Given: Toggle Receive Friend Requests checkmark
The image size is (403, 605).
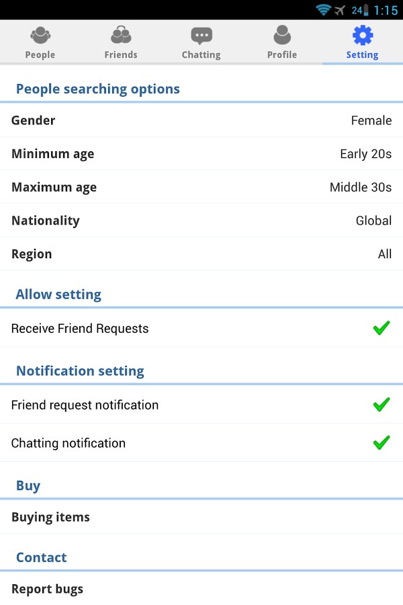Looking at the screenshot, I should click(382, 328).
